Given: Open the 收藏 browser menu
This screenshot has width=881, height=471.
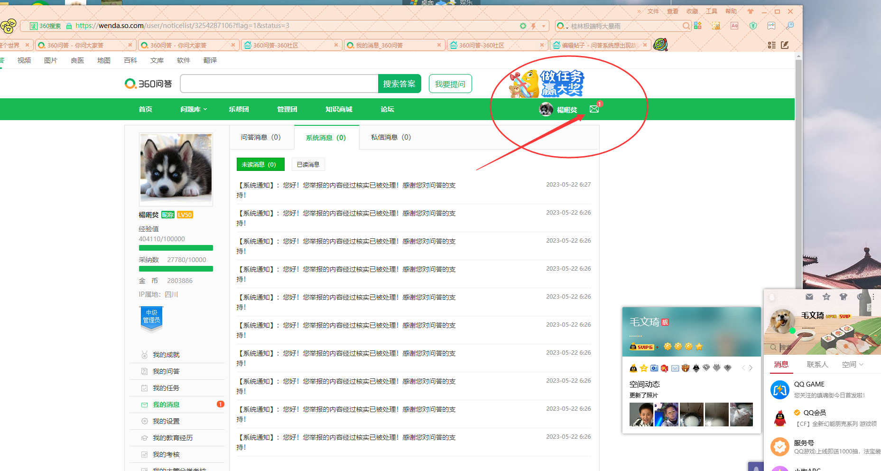Looking at the screenshot, I should point(692,11).
